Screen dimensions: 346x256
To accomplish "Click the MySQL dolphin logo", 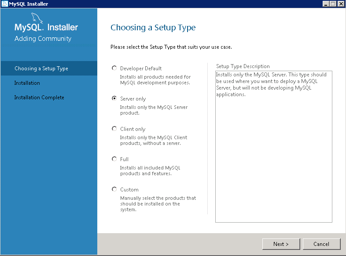I will point(37,18).
